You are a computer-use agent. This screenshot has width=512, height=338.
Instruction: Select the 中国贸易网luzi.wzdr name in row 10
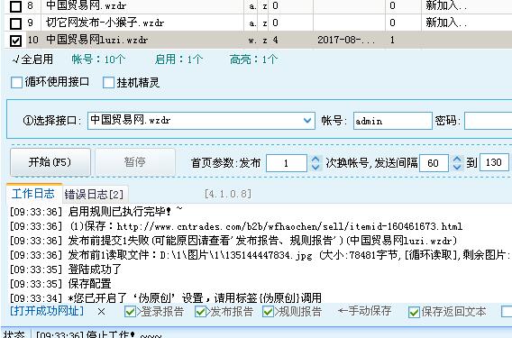[97, 41]
